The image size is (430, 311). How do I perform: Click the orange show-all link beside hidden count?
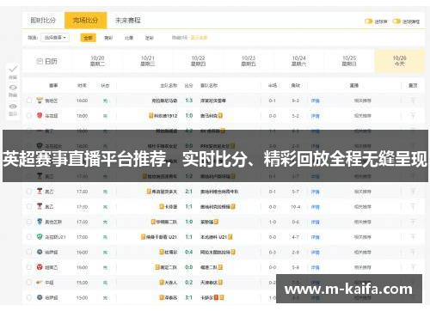pos(199,38)
